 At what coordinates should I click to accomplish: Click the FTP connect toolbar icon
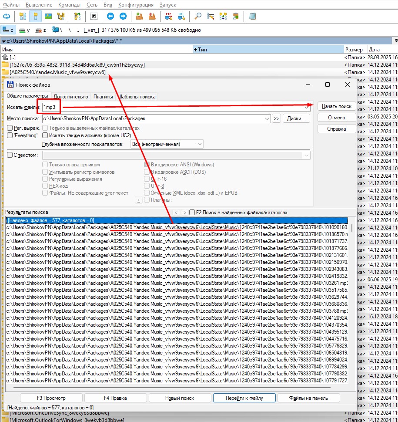[168, 17]
